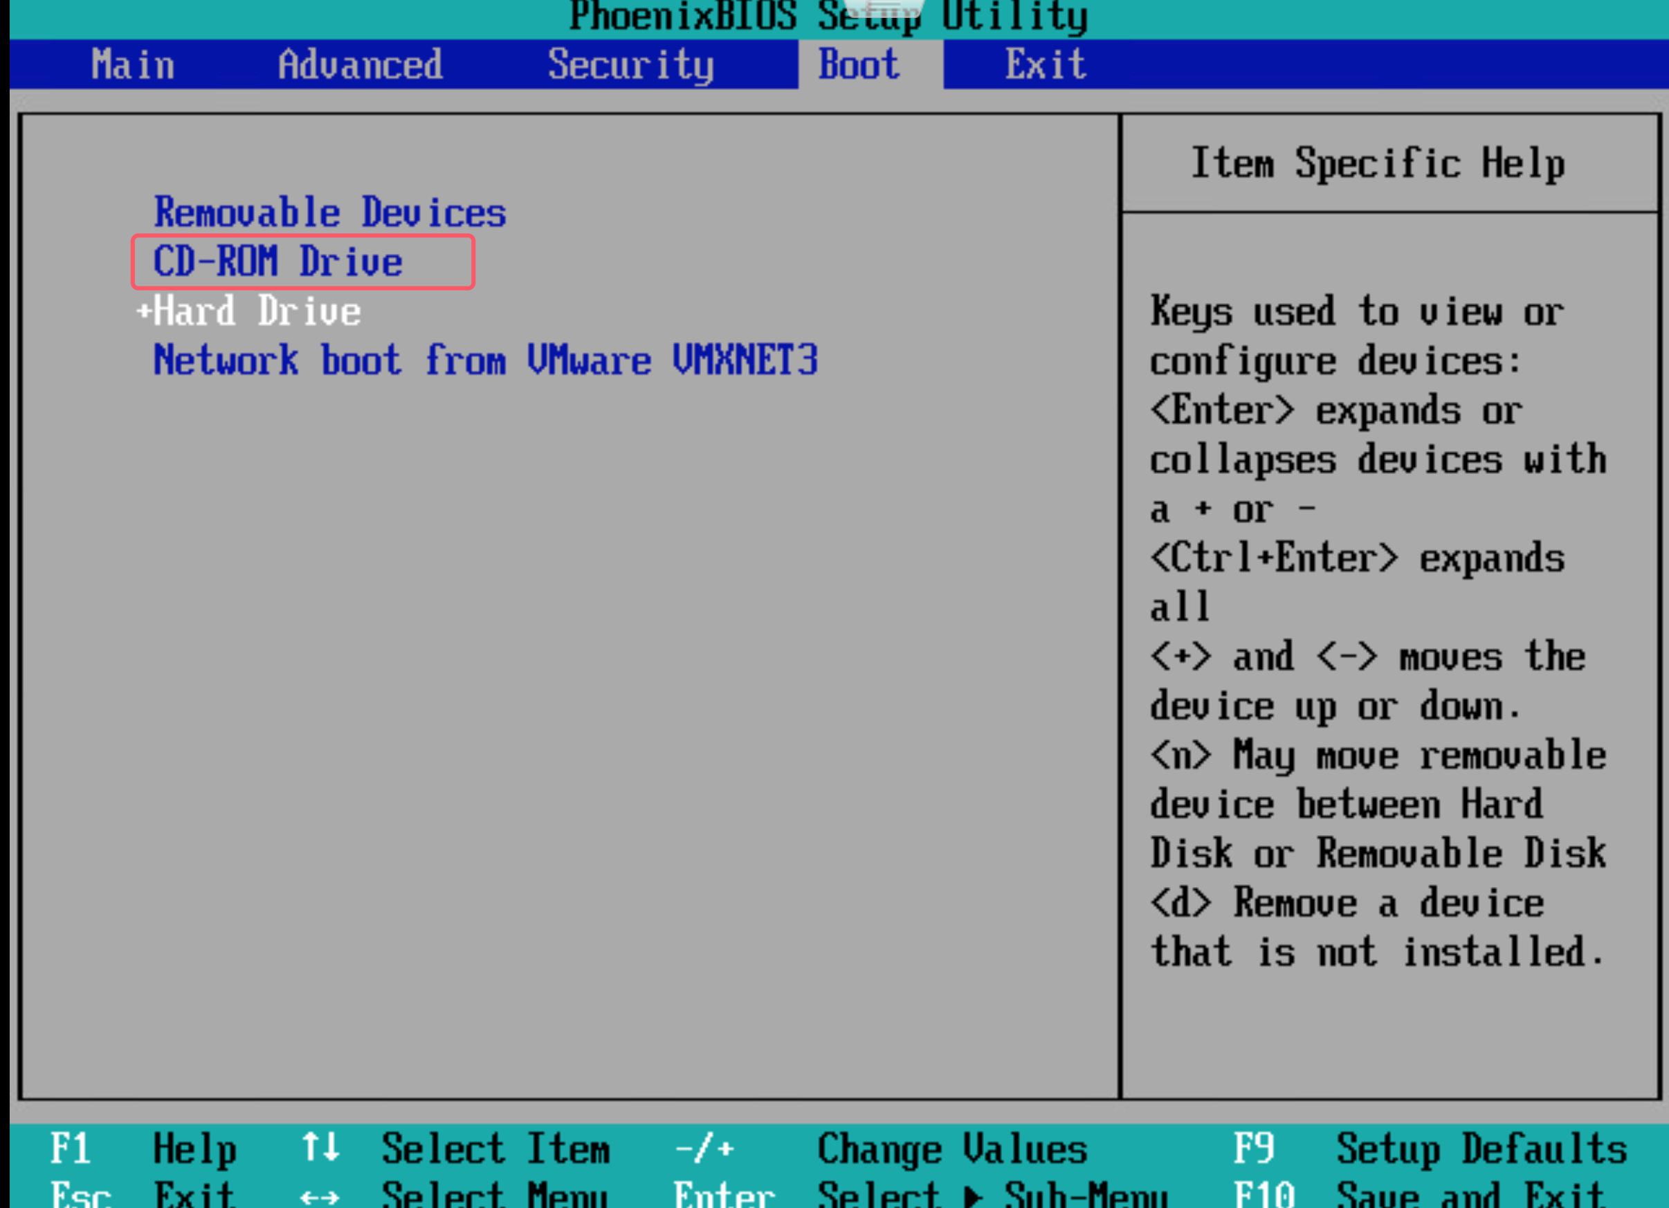Open the Main menu tab
This screenshot has height=1208, width=1669.
click(133, 65)
